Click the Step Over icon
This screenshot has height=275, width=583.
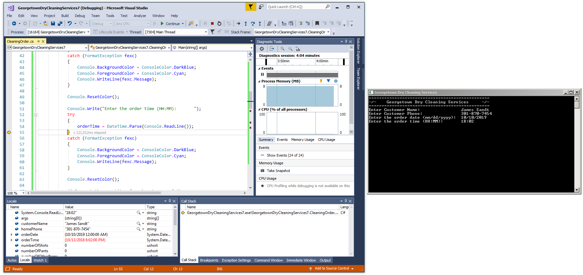[253, 23]
